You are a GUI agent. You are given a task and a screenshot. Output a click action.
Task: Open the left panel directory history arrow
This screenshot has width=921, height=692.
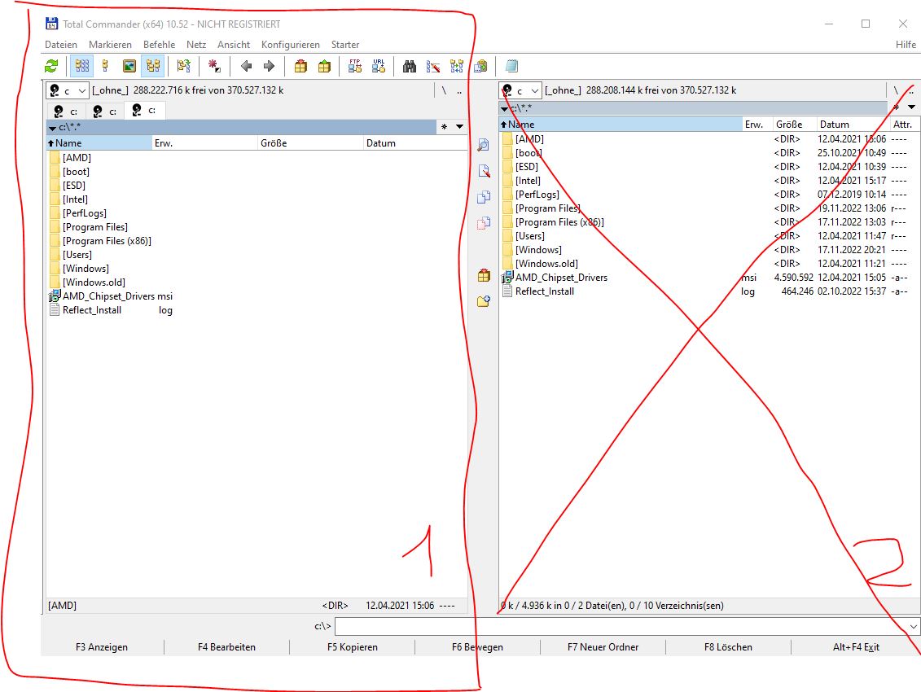pos(460,127)
